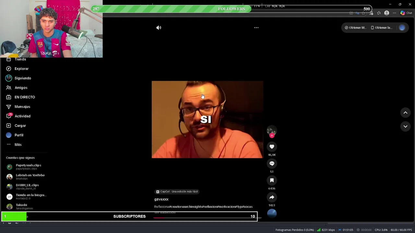Click the video player to pause
Image resolution: width=415 pixels, height=233 pixels.
click(207, 119)
